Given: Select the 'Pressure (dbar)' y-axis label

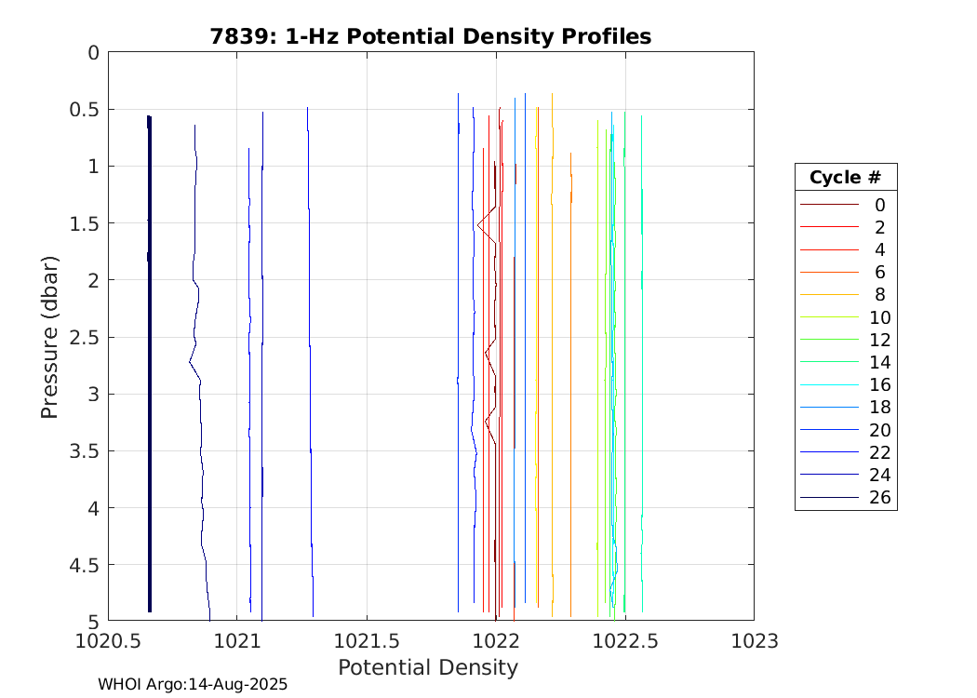Looking at the screenshot, I should tap(50, 337).
